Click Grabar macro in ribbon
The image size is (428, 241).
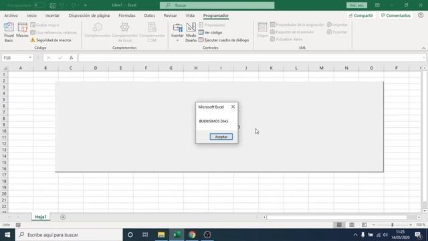pos(45,25)
